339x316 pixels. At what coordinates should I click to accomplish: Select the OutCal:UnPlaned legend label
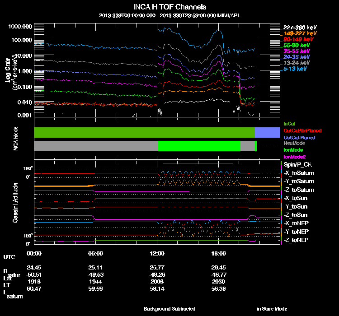coord(299,130)
